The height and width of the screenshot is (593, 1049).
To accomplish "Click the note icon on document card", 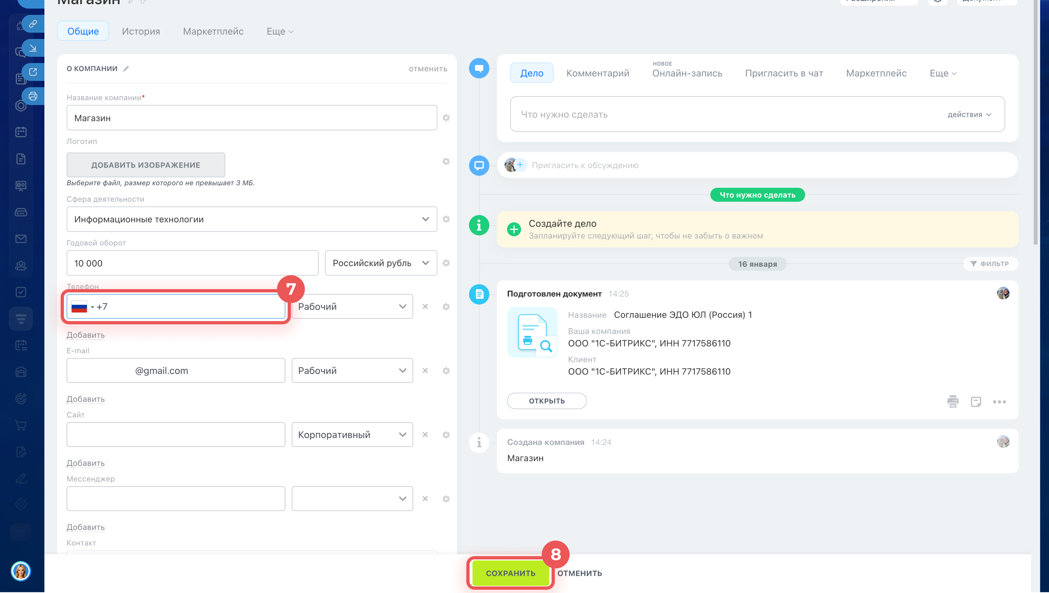I will 976,402.
